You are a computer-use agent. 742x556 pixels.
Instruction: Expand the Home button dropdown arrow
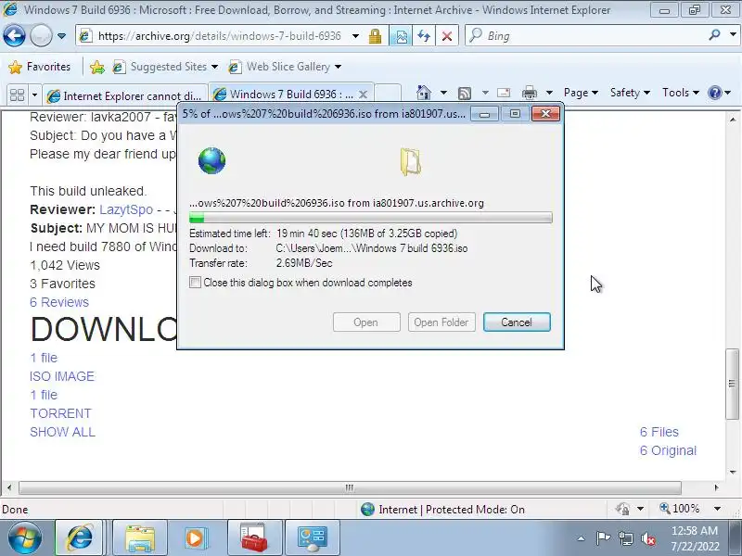coord(443,93)
